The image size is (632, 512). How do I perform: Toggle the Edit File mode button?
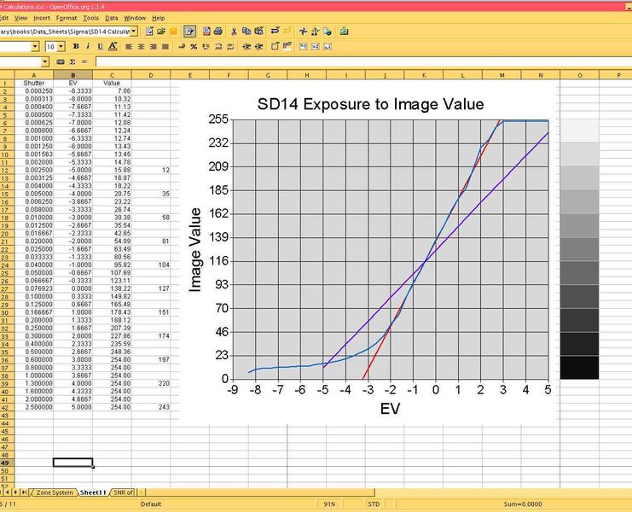click(191, 32)
